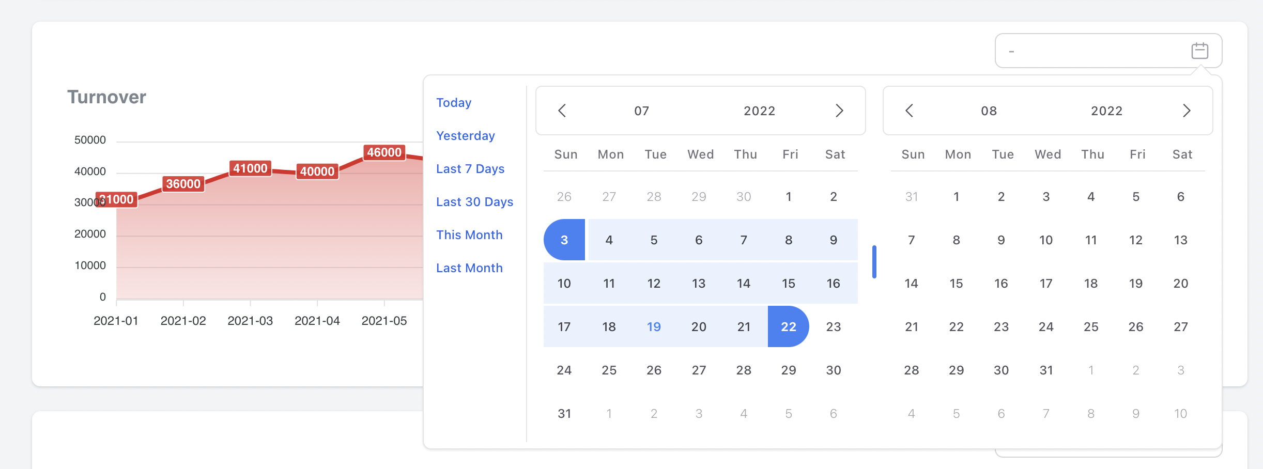Select the Yesterday shortcut
Viewport: 1263px width, 469px height.
pos(466,136)
